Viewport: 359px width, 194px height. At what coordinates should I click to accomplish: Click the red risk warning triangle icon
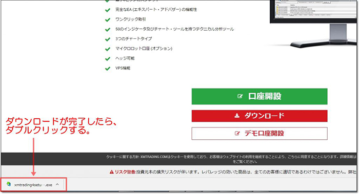click(x=111, y=172)
